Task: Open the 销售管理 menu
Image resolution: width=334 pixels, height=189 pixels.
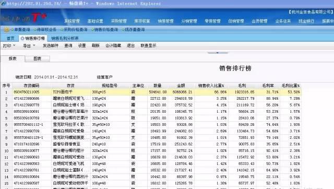Action: (165, 21)
